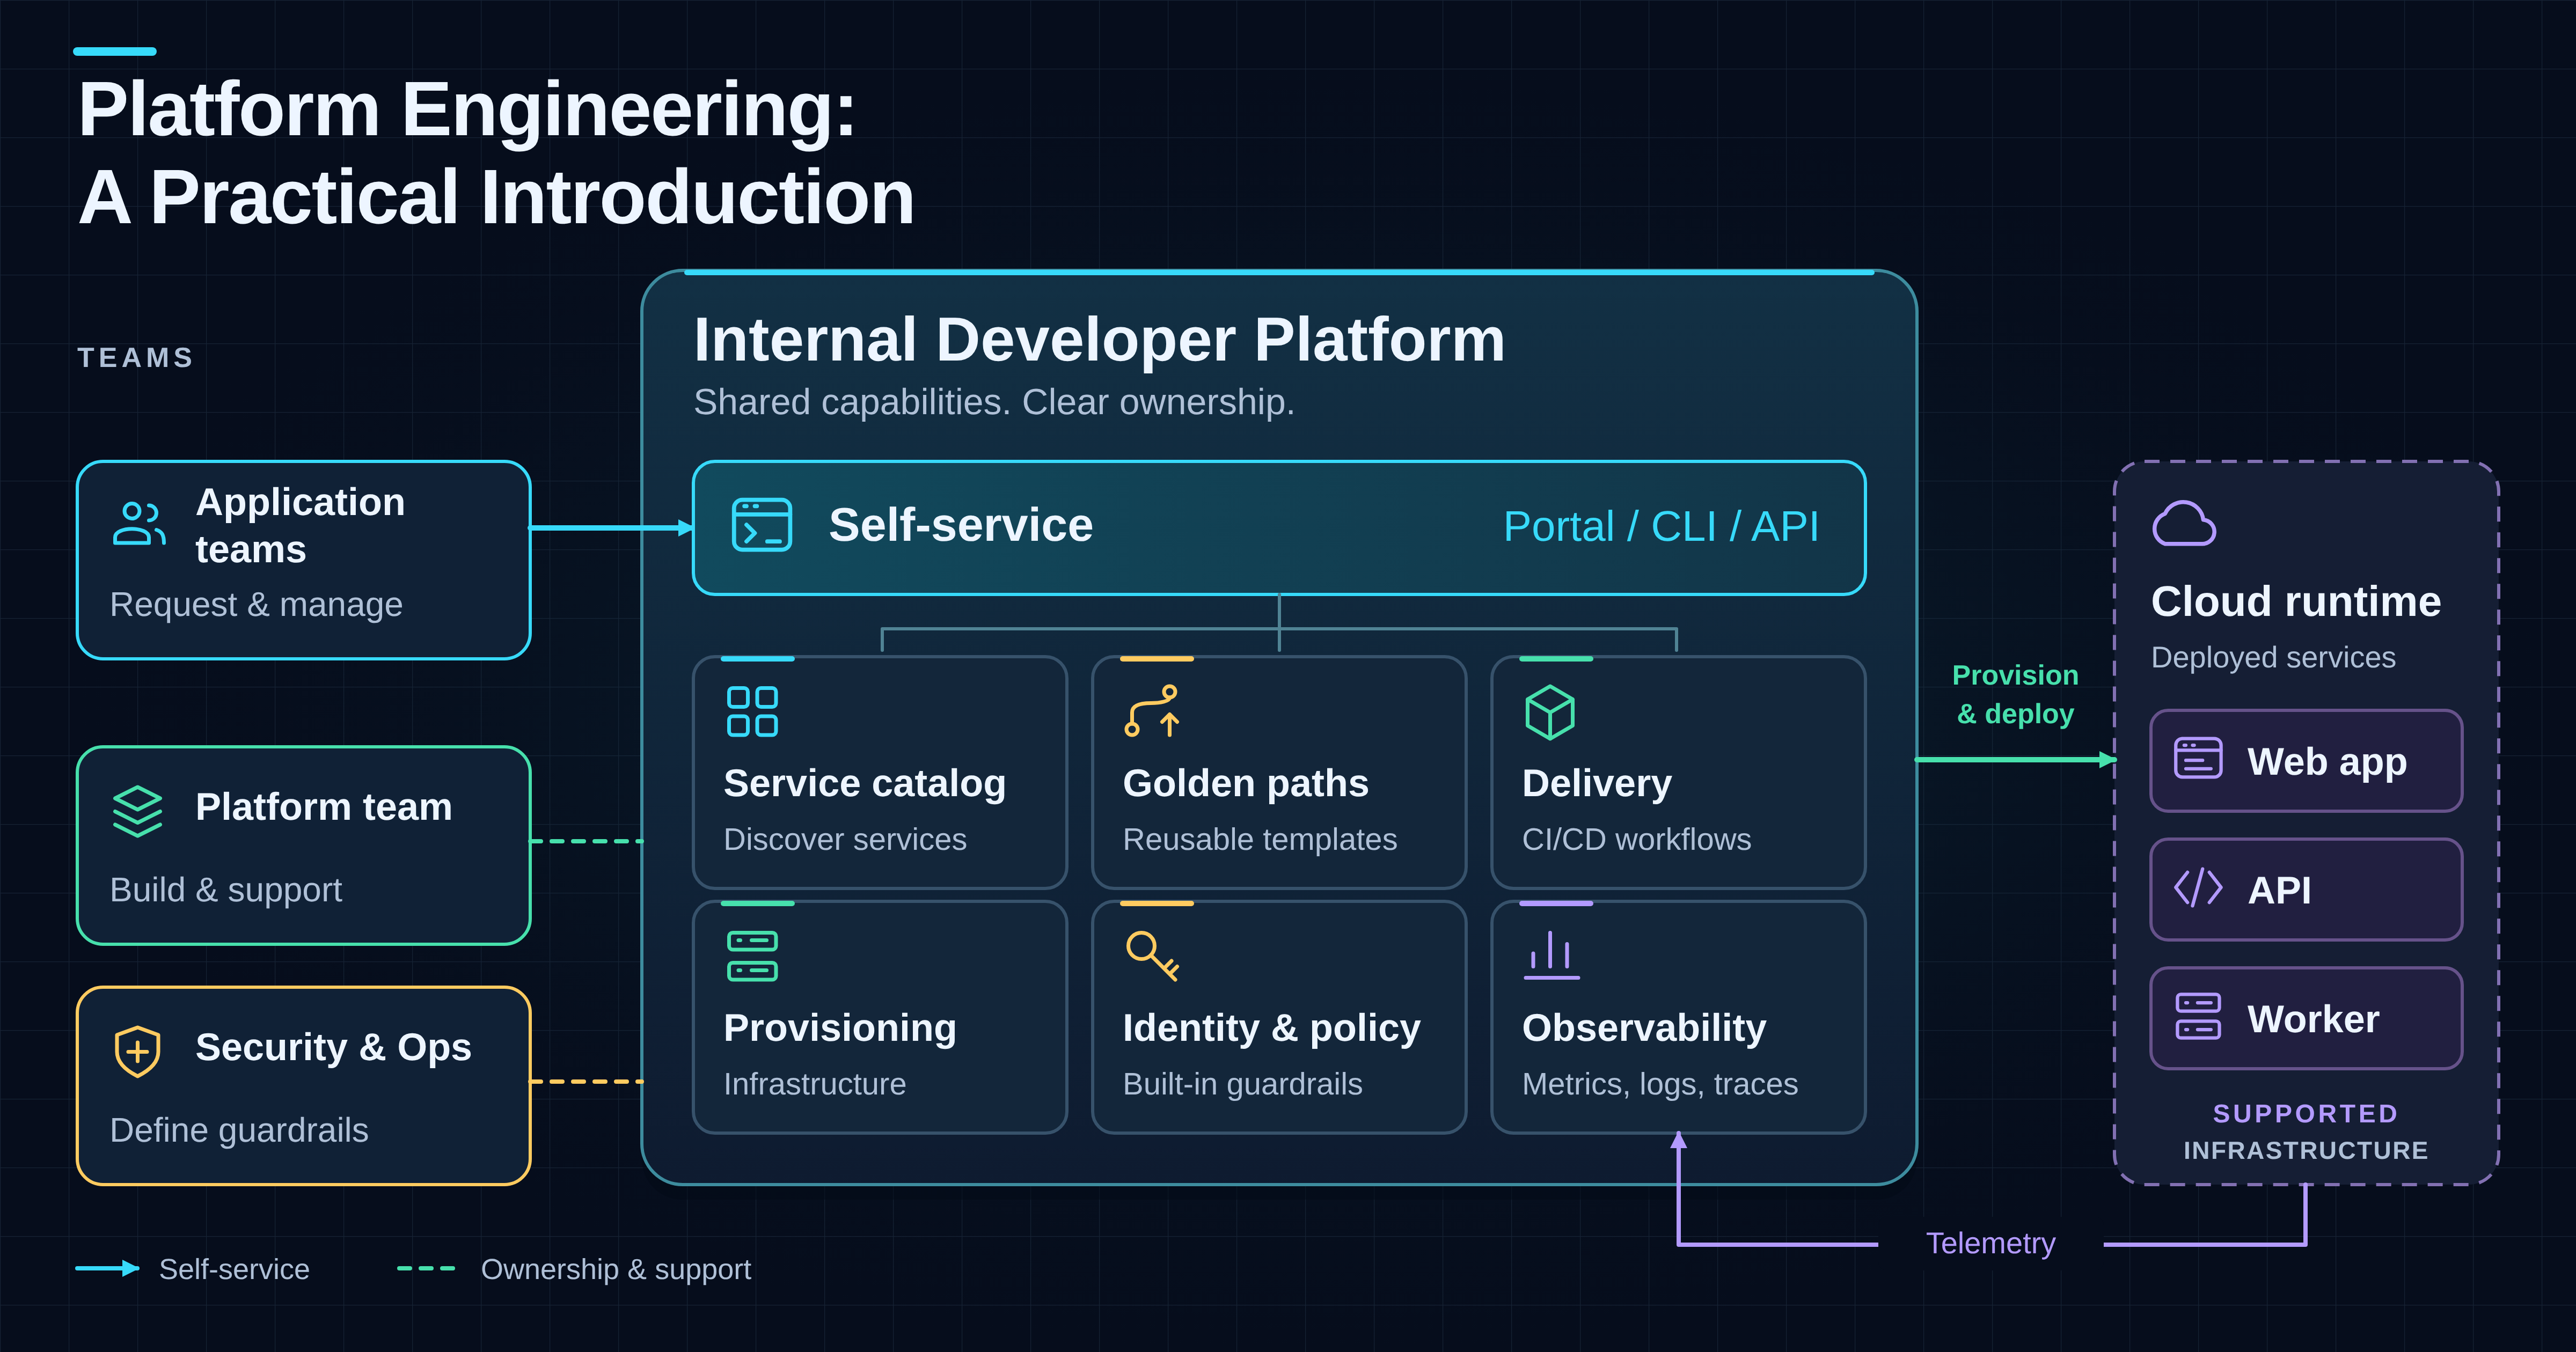Click the Platform Engineering title

496,153
